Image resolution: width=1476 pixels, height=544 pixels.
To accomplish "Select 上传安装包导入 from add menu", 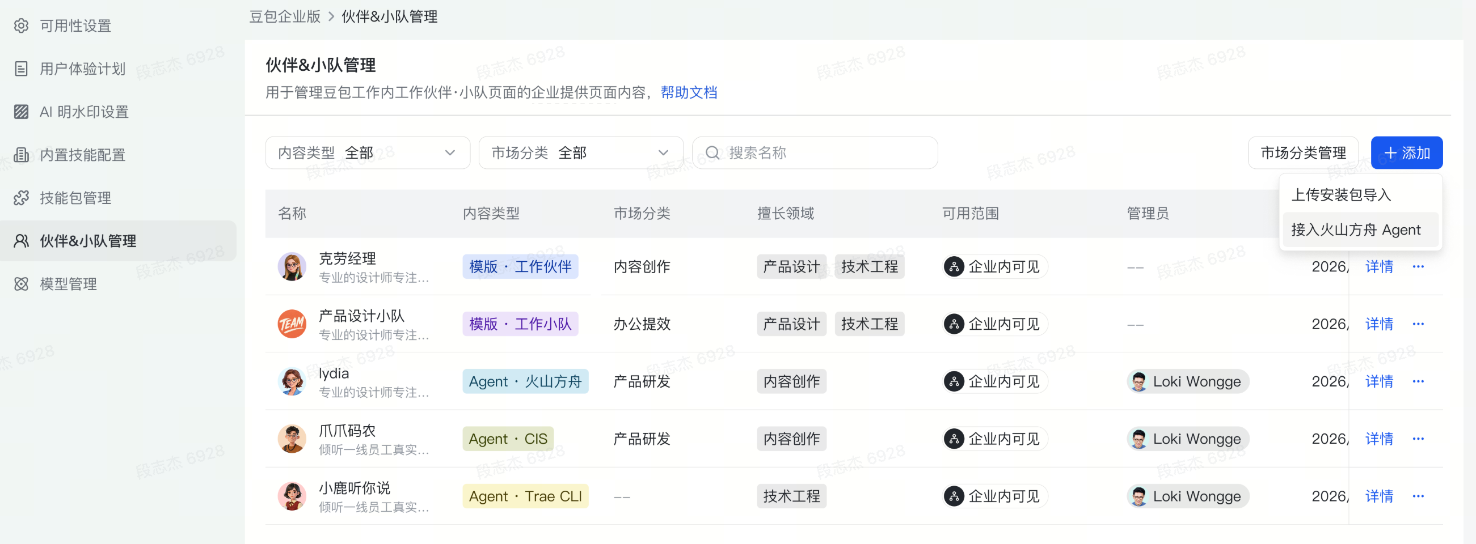I will [1361, 195].
